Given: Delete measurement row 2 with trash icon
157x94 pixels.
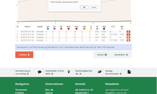Looking at the screenshot, I should point(128,35).
